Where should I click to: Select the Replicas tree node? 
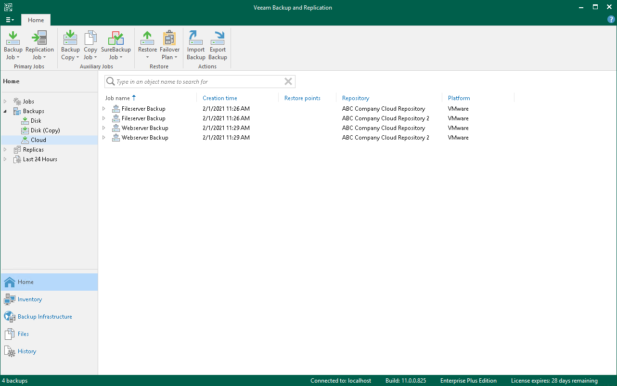(x=33, y=150)
